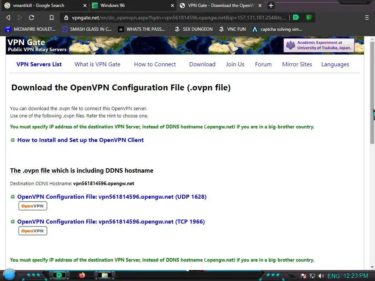Click OpenVPN logo button under TCP 1966

click(33, 231)
